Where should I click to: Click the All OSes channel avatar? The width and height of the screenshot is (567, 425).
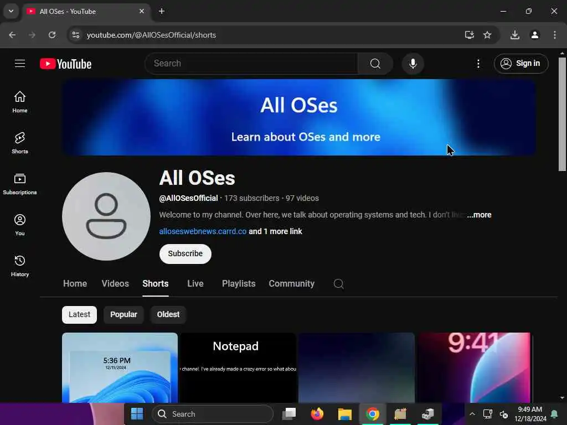pyautogui.click(x=106, y=216)
